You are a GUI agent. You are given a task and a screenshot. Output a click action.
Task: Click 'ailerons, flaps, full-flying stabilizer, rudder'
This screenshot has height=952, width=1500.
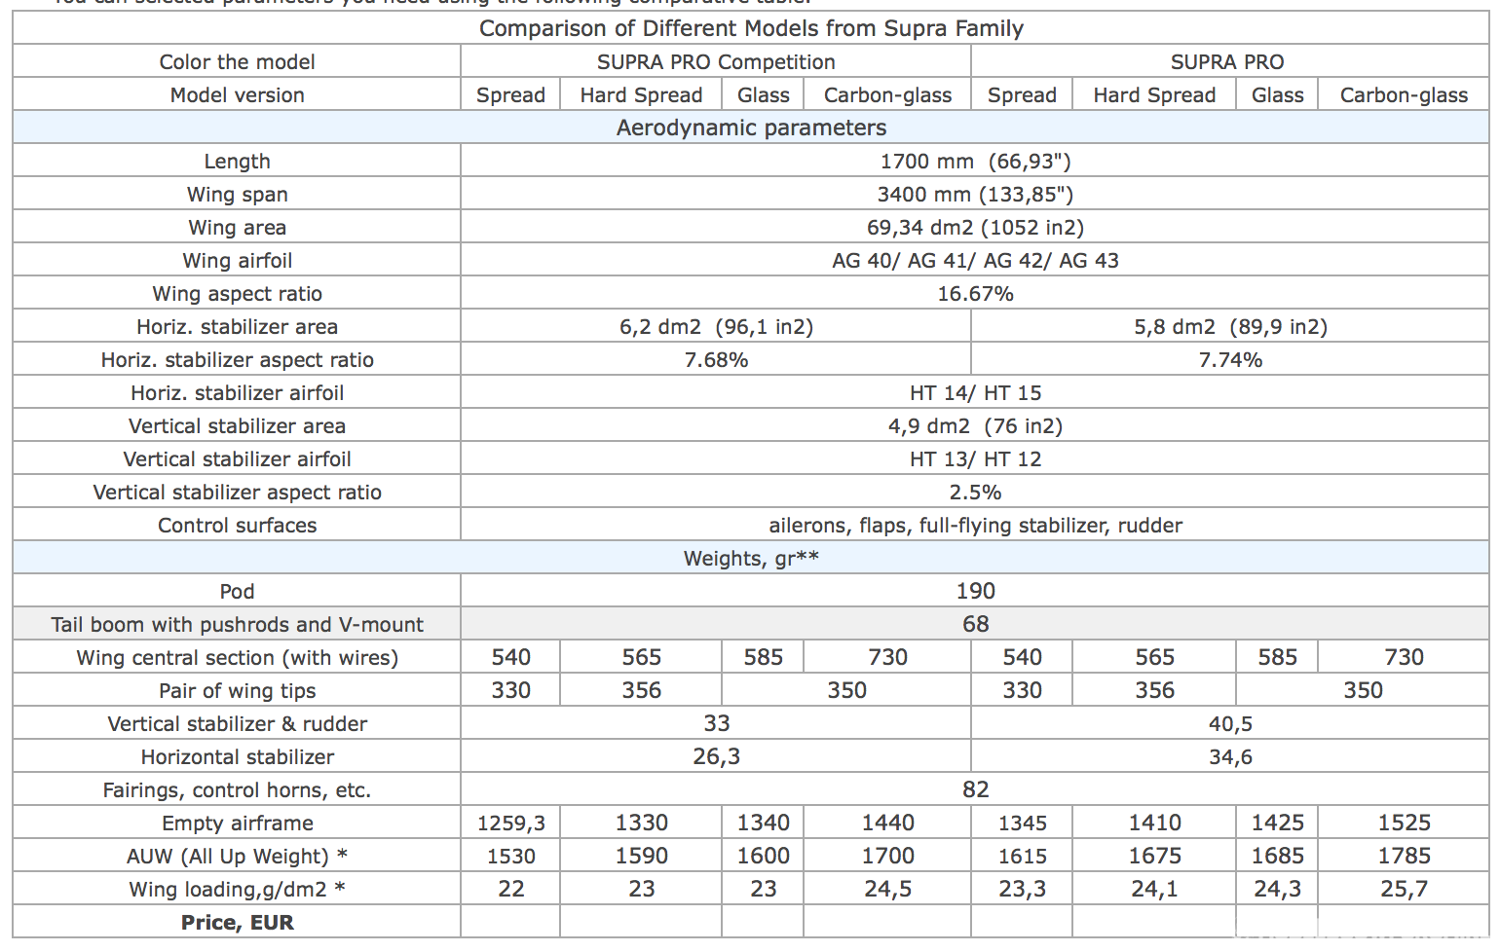[x=975, y=525]
